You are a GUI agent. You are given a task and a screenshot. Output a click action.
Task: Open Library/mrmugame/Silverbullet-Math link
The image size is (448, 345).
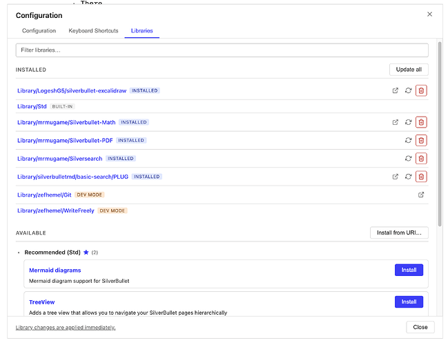pos(66,123)
